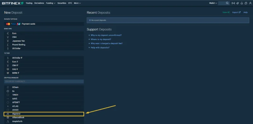The width and height of the screenshot is (253, 124).
Task: Select Euro bank wire deposit
Action: tap(44, 33)
